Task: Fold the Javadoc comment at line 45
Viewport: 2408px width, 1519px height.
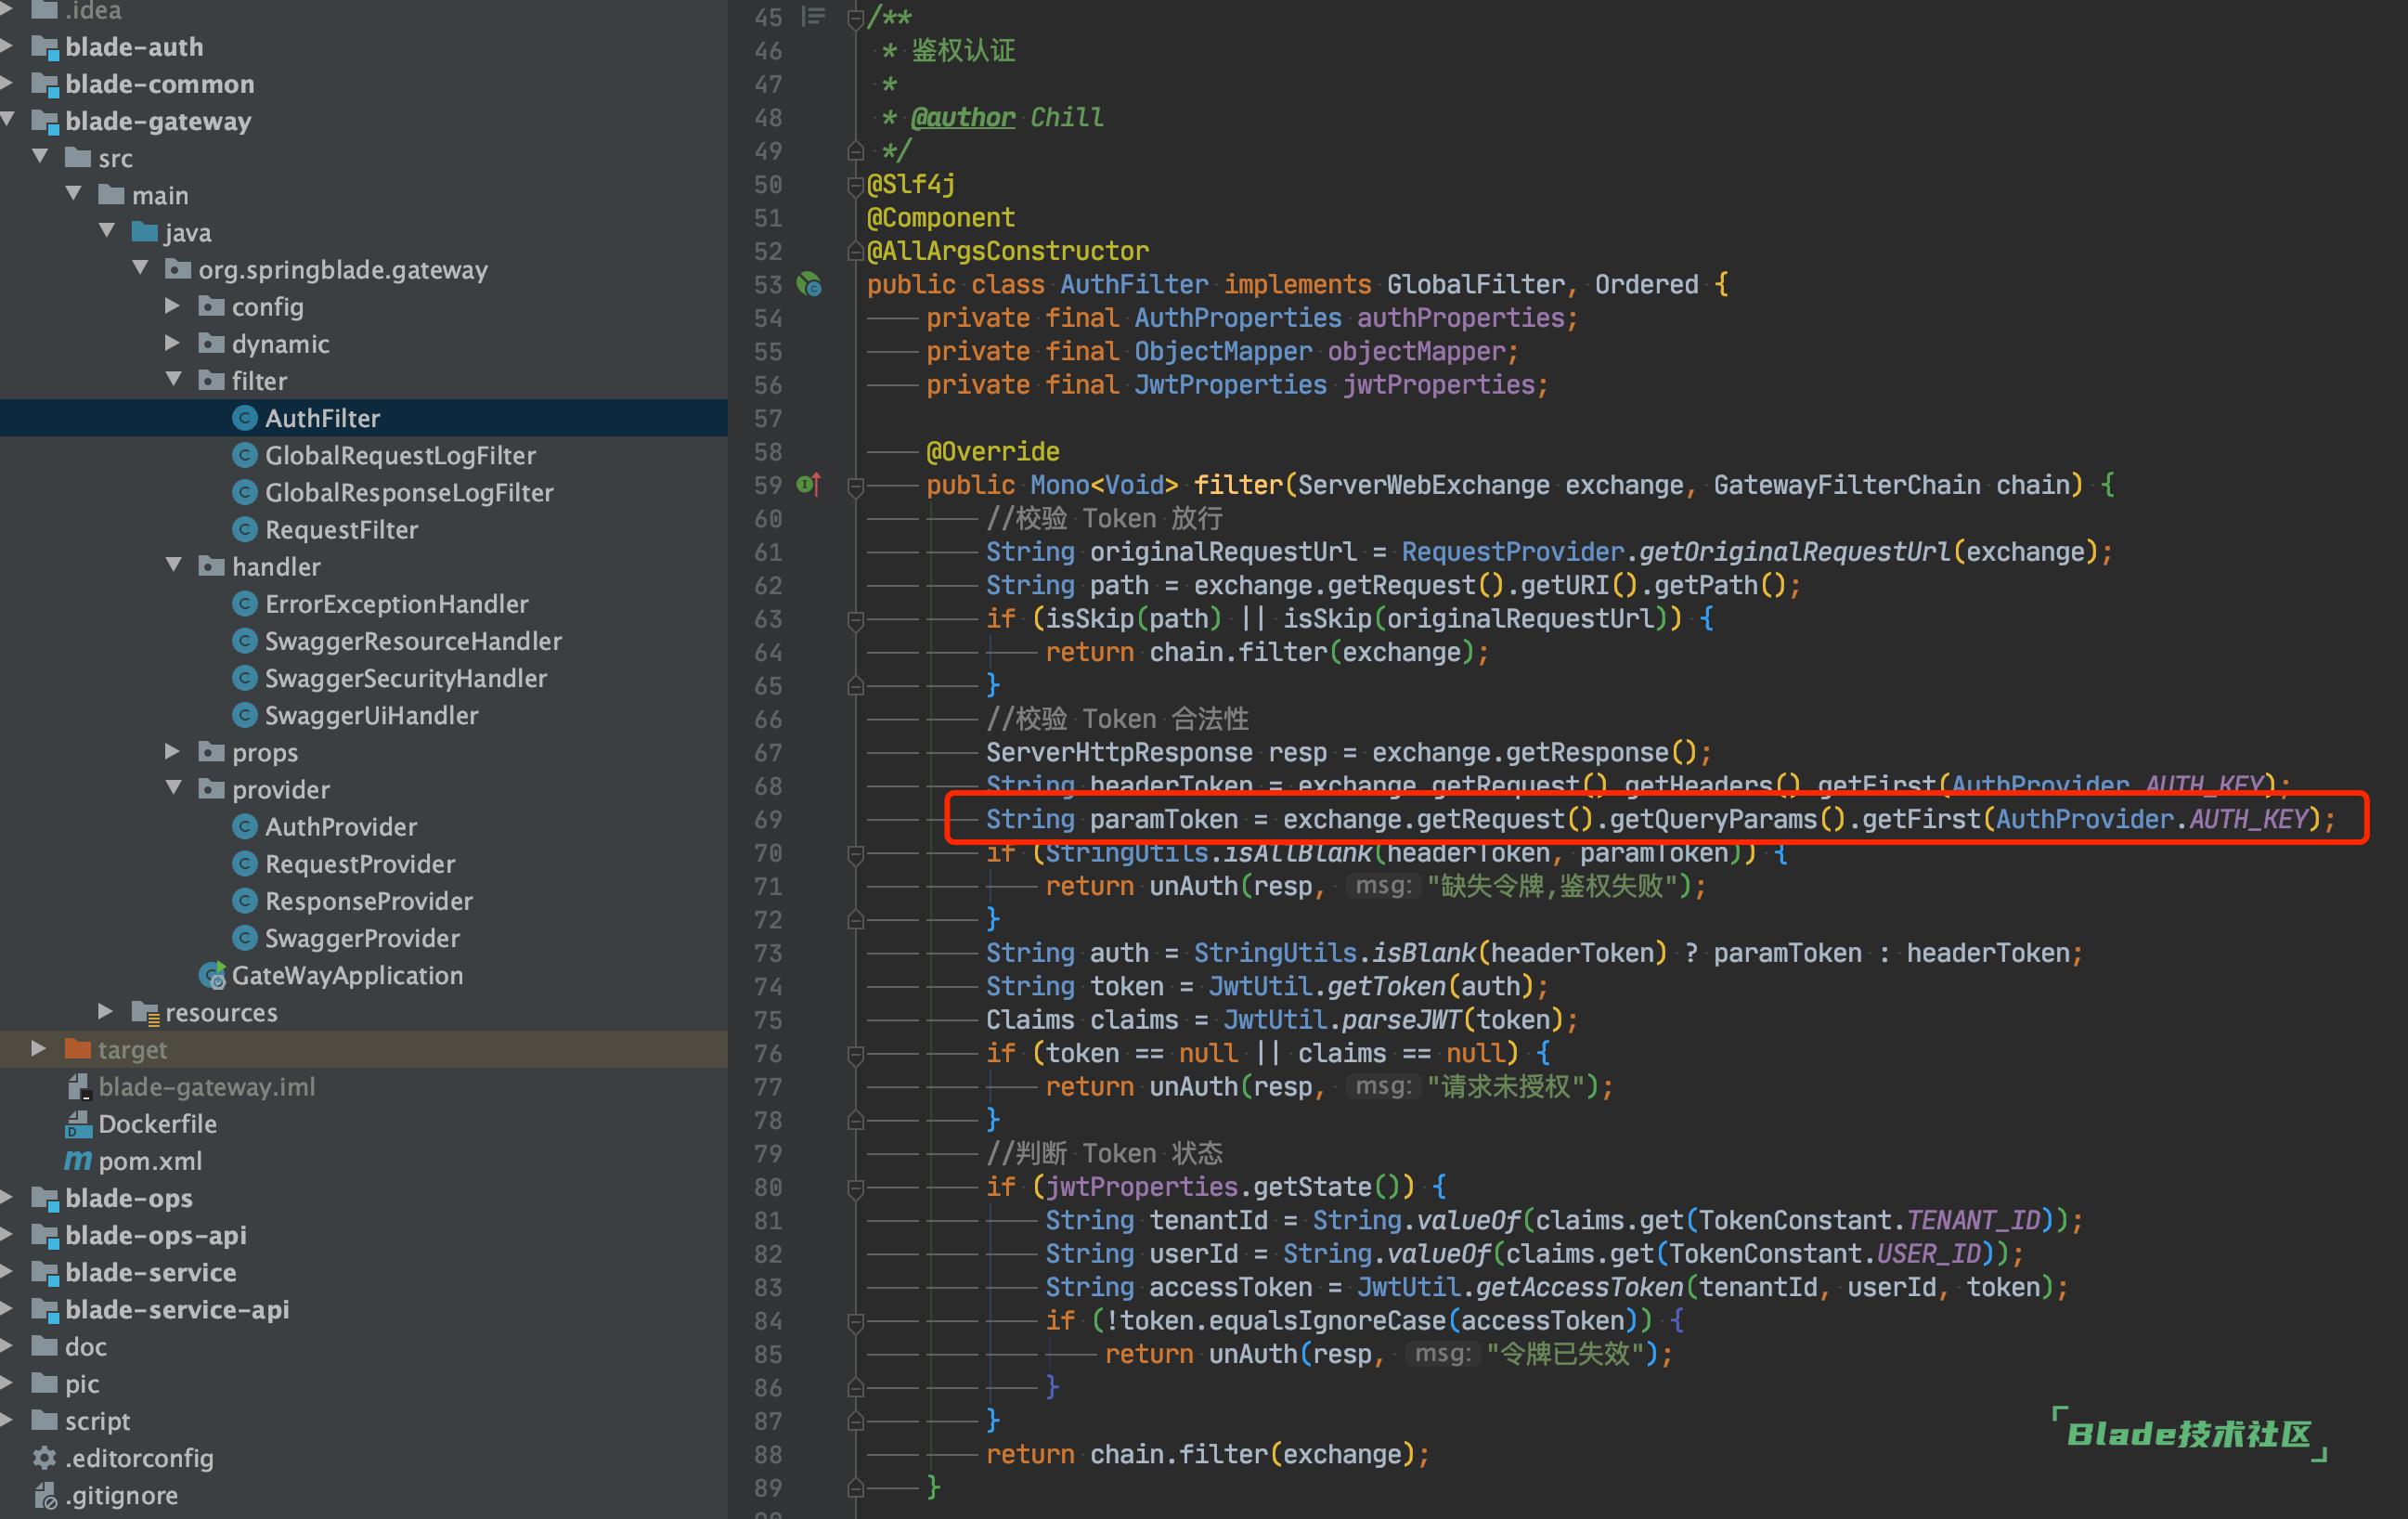Action: coord(855,18)
